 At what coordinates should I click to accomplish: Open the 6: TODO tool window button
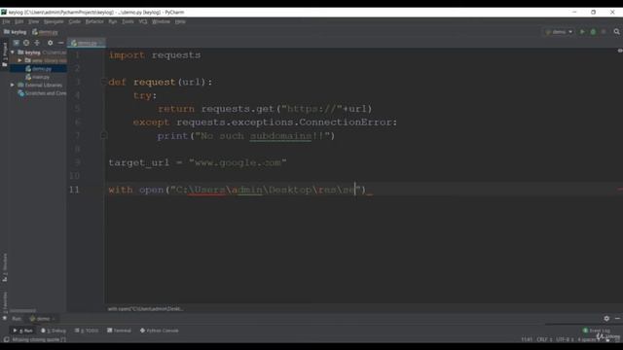[x=87, y=331]
